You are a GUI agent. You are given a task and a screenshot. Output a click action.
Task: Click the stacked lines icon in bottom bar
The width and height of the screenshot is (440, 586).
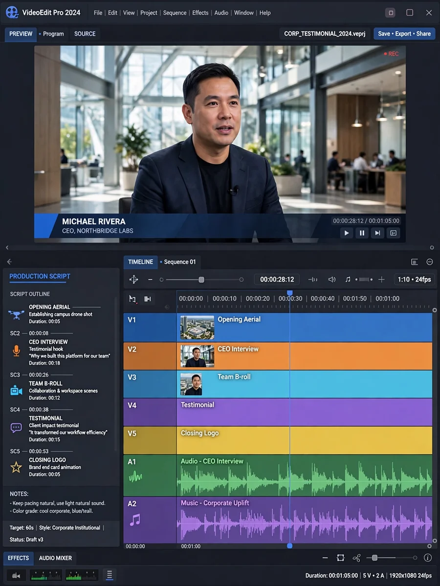click(110, 575)
